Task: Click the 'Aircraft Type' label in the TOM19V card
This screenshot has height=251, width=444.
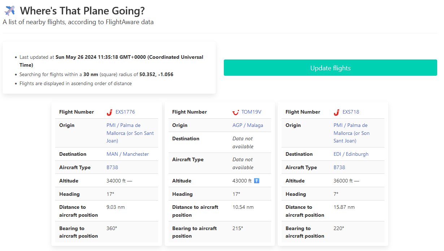Action: pos(188,159)
